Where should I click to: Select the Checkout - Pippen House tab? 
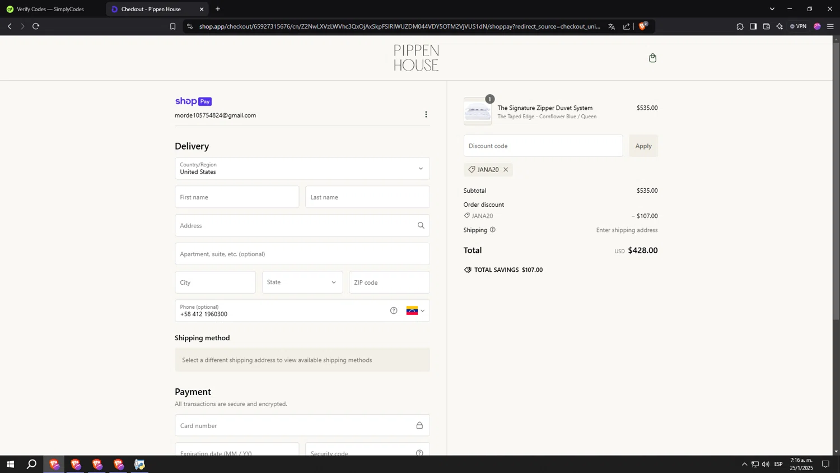[151, 9]
